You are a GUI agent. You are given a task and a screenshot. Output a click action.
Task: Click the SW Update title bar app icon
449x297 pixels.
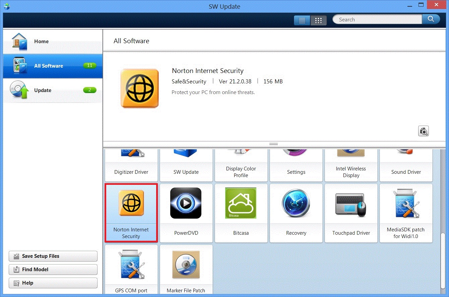coord(7,6)
